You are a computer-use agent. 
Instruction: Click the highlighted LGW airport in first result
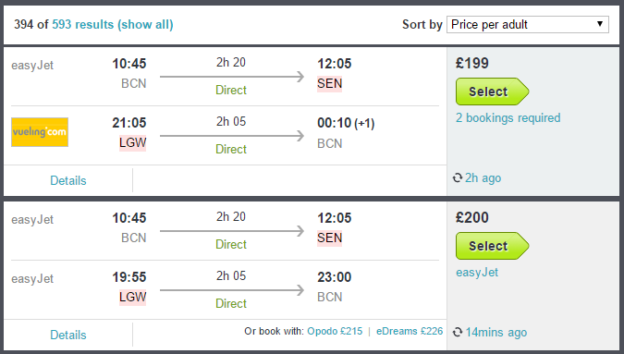[133, 142]
